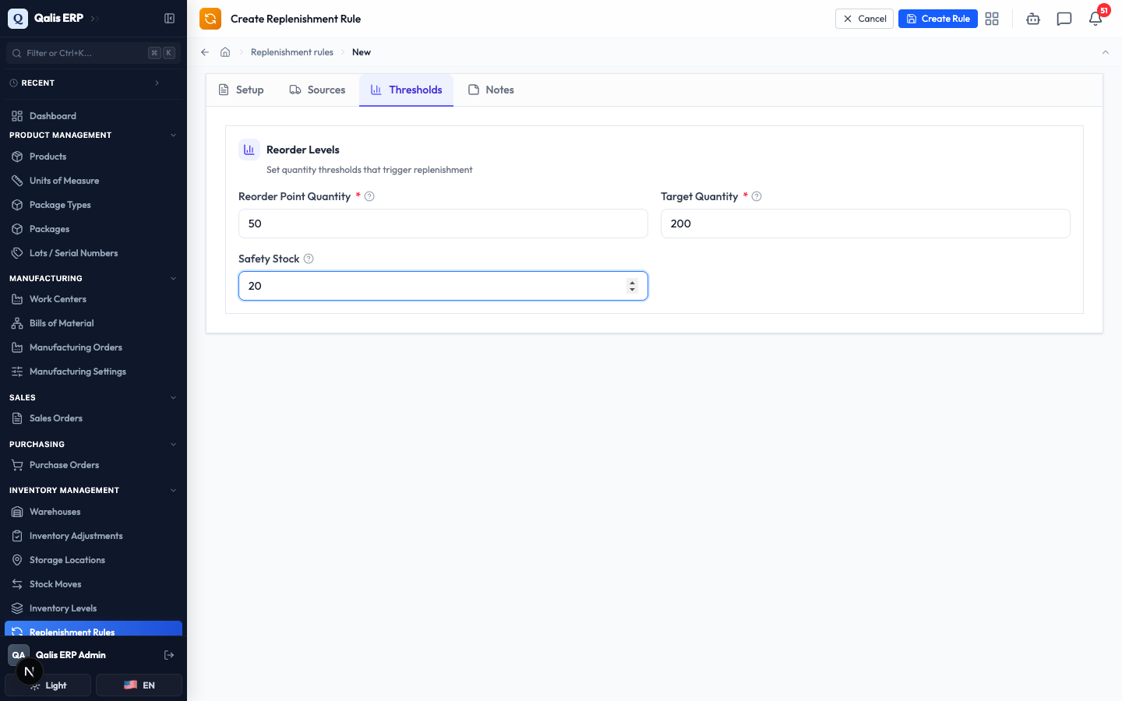Collapse PURCHASING section

[x=173, y=444]
